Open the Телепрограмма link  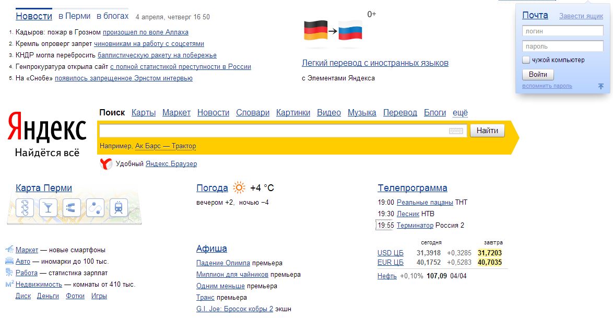pyautogui.click(x=412, y=188)
